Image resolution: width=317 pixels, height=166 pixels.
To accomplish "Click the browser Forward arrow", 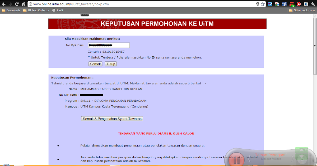I will 10,4.
